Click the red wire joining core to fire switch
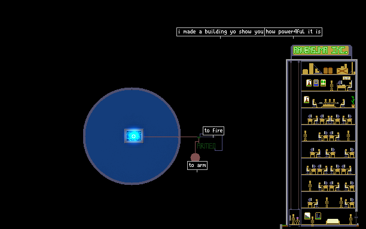The width and height of the screenshot is (366, 229). point(170,137)
